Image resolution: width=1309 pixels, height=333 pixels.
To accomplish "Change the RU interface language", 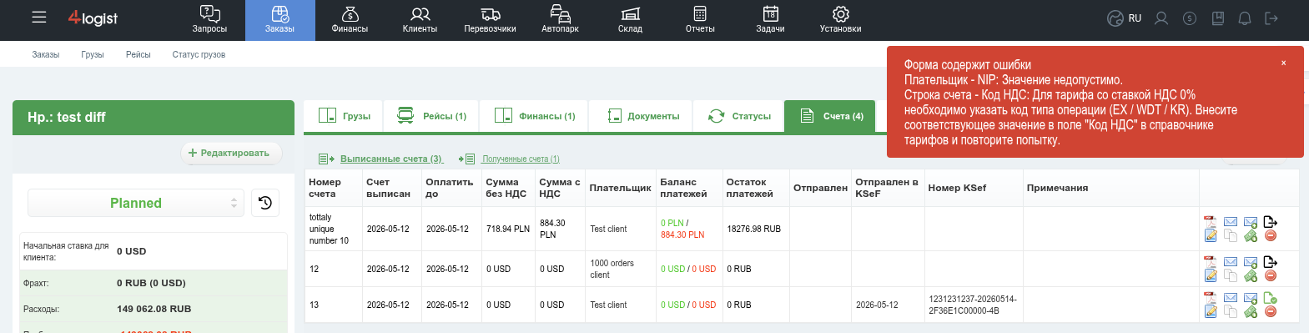I will point(1124,18).
